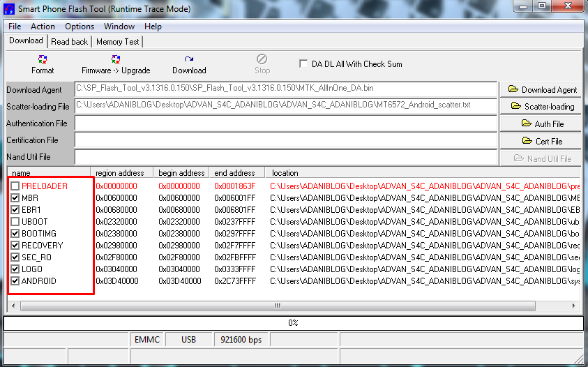
Task: Open the Window menu
Action: tap(119, 27)
